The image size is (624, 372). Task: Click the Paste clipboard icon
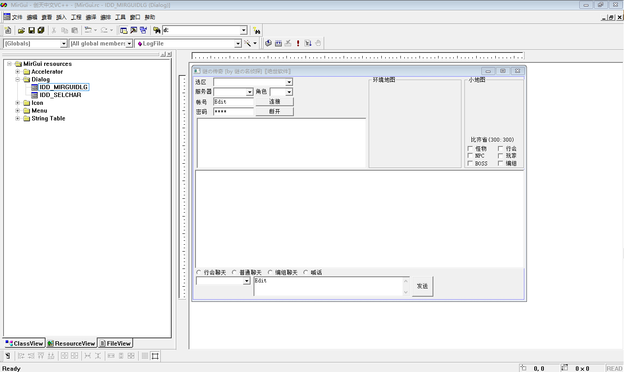[x=75, y=30]
